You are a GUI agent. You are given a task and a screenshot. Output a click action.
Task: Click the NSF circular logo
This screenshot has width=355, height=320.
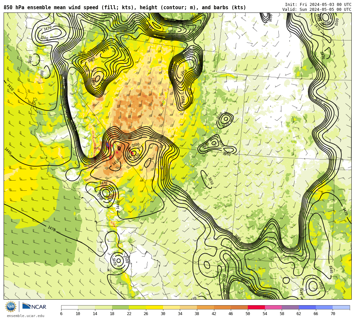tap(11, 307)
